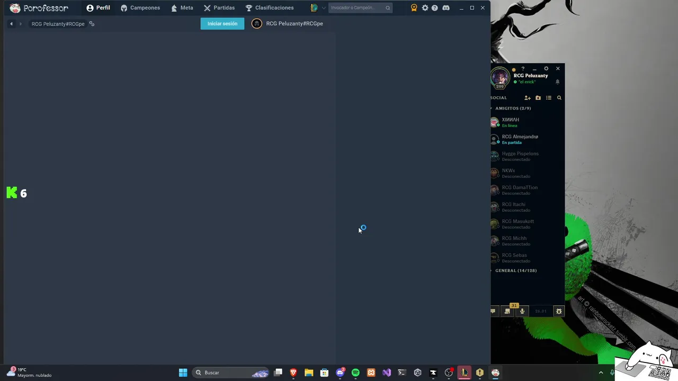The image size is (678, 381).
Task: Go to the Clasificaciones tab
Action: coord(269,8)
